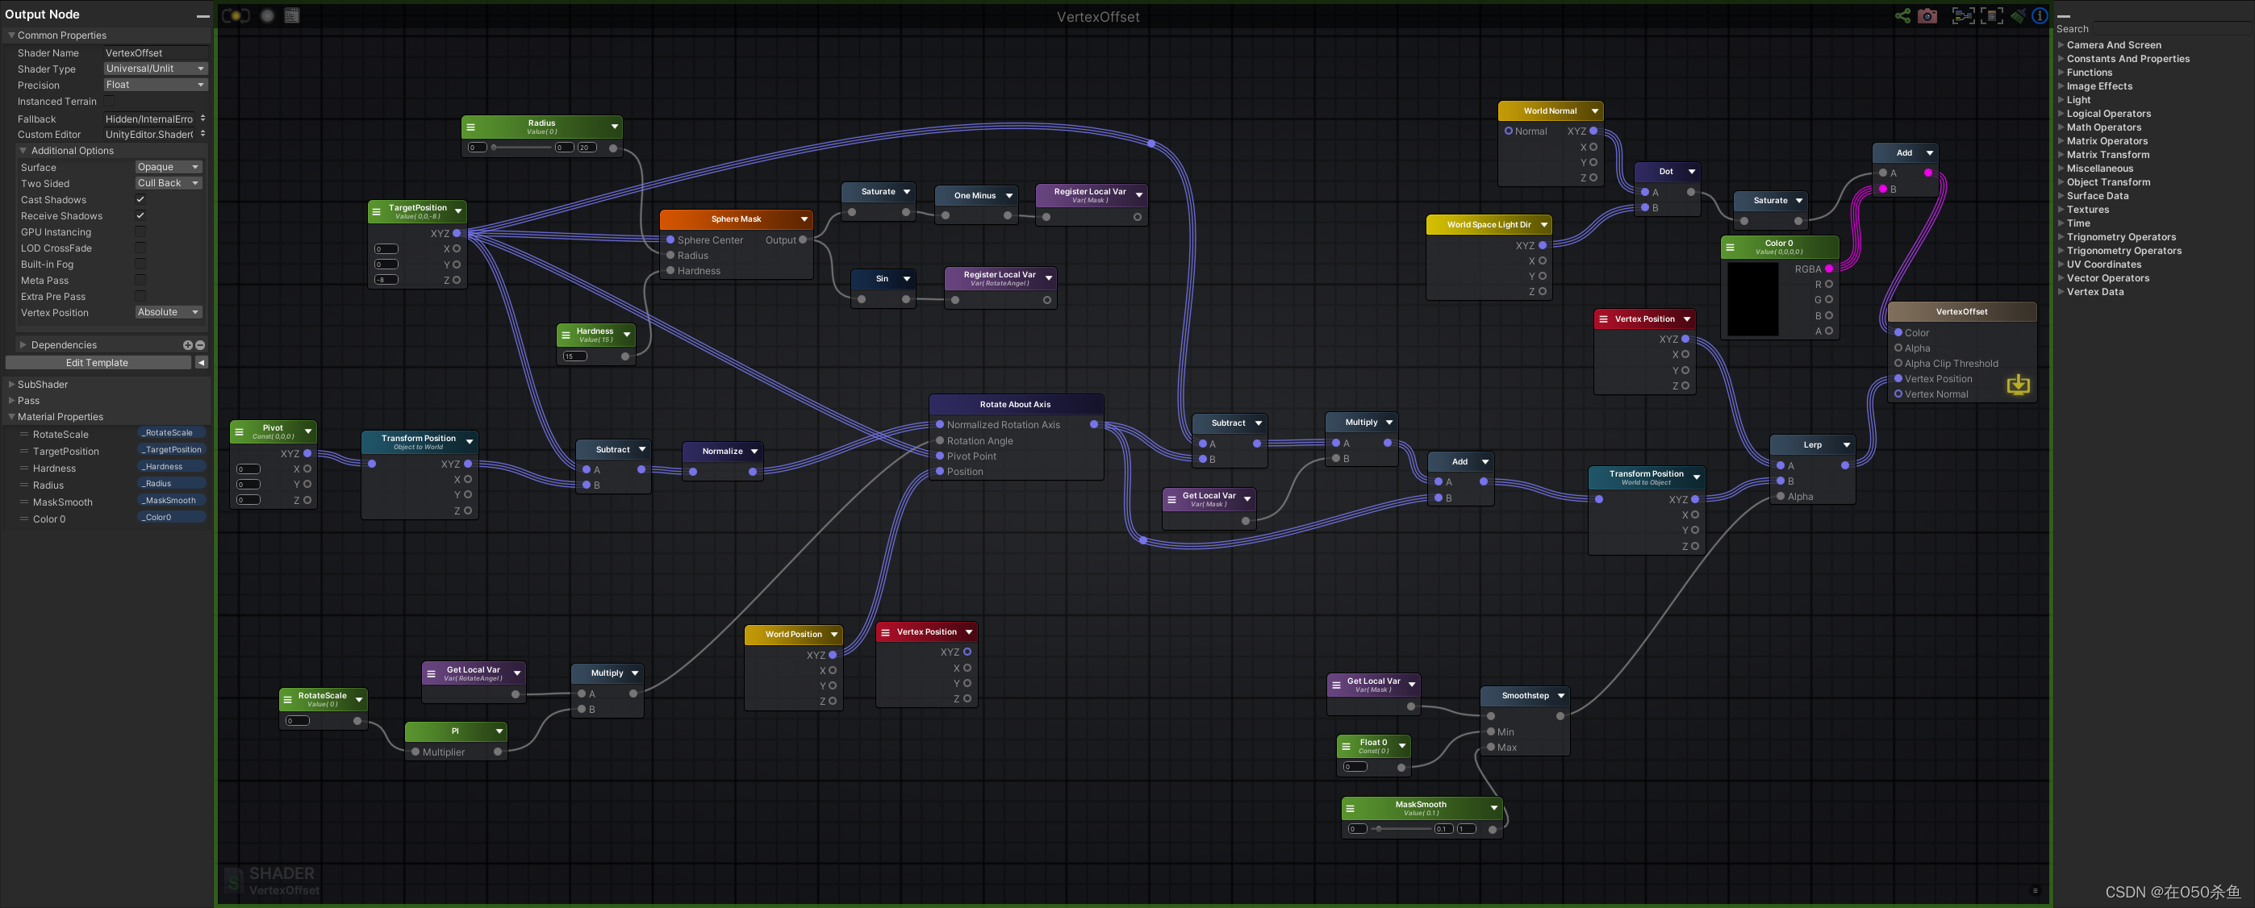Click the Edit Template button

pos(97,362)
